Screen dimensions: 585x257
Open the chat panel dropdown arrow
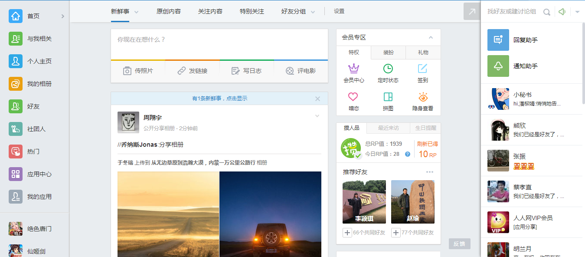(577, 12)
